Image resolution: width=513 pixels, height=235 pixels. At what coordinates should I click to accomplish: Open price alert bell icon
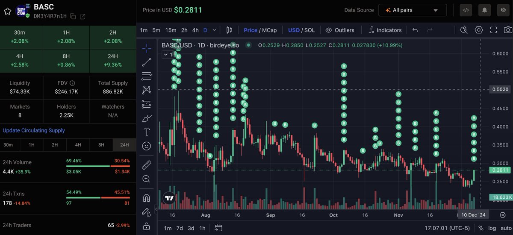click(485, 10)
